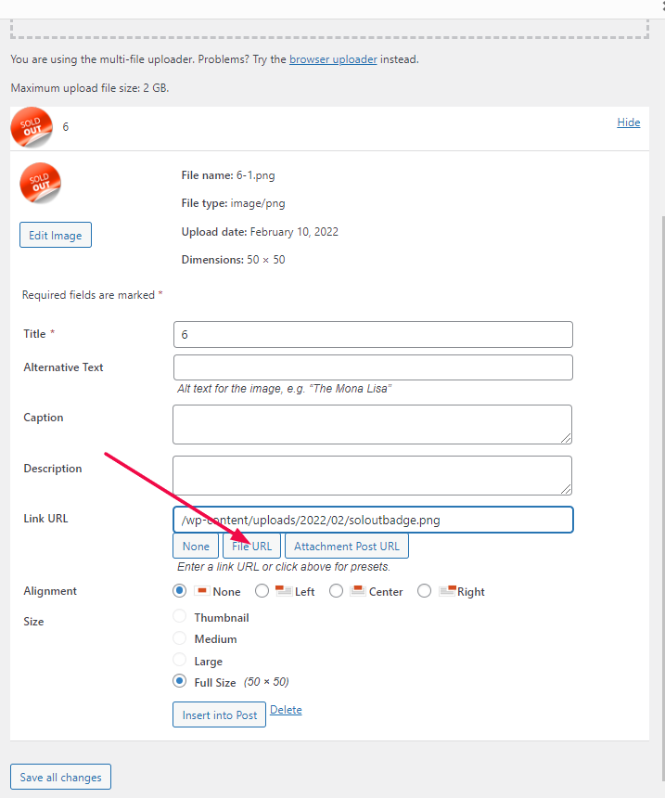Select the Center alignment radio button
Image resolution: width=665 pixels, height=798 pixels.
(x=337, y=591)
